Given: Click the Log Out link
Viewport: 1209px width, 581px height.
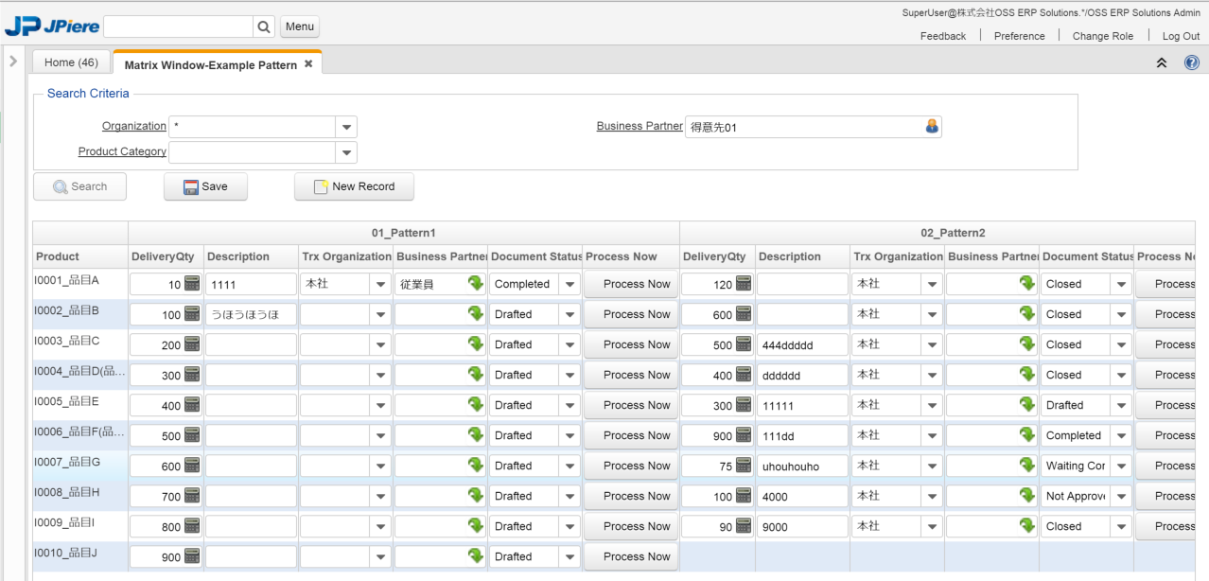Looking at the screenshot, I should [x=1181, y=36].
